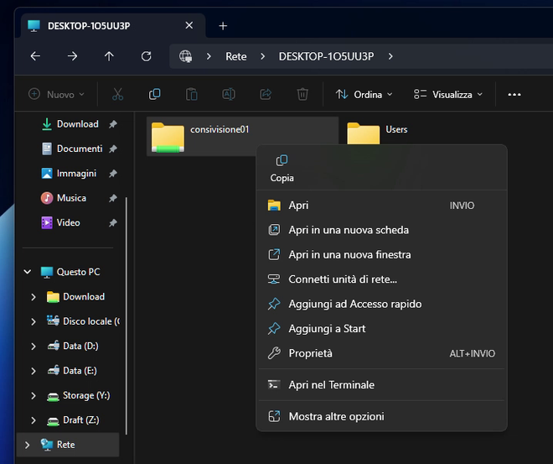
Task: Select the Users shared folder
Action: [377, 133]
